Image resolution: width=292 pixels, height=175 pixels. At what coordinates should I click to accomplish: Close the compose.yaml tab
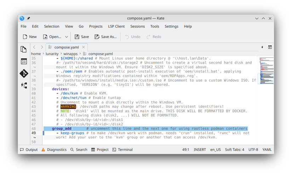(84, 47)
